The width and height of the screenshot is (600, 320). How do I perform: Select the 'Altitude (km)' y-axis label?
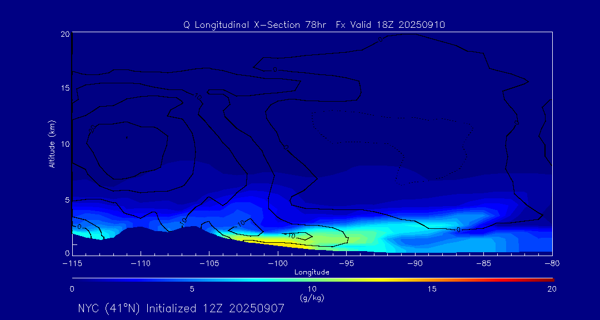pos(52,144)
